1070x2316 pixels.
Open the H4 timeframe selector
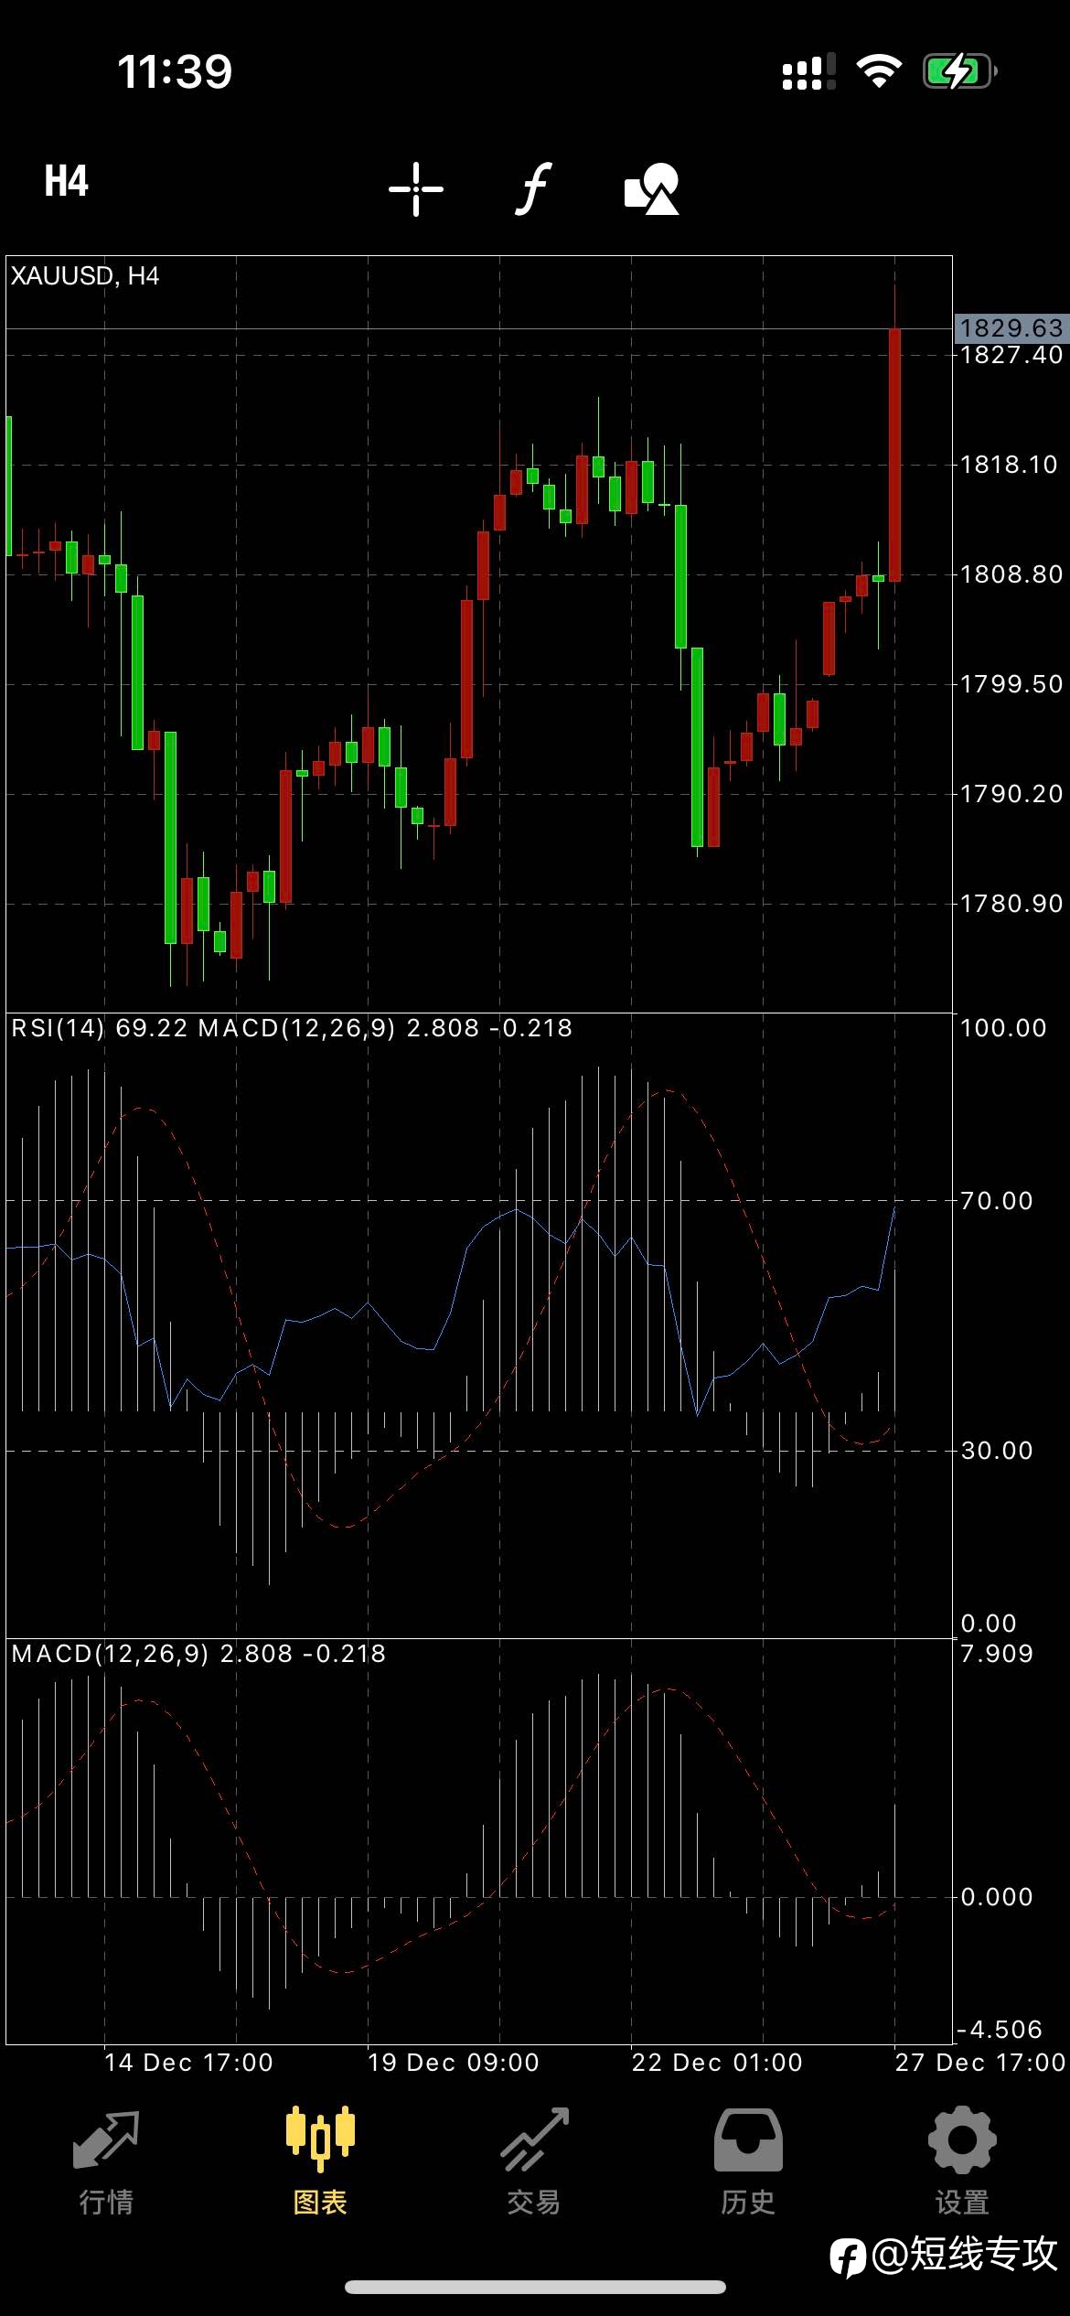point(67,181)
